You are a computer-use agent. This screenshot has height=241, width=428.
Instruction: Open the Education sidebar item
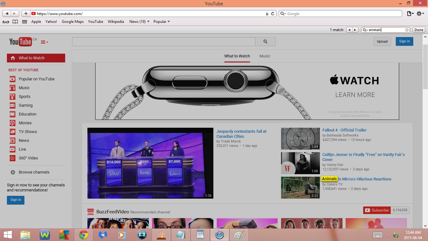point(27,114)
